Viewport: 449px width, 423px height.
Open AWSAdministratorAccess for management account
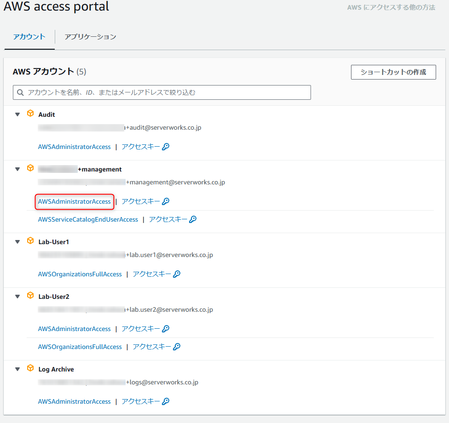coord(74,201)
